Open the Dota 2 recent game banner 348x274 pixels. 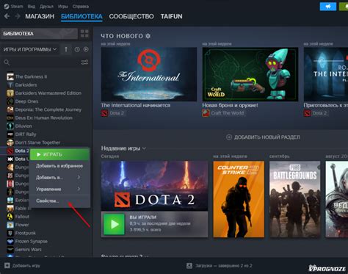coord(154,186)
